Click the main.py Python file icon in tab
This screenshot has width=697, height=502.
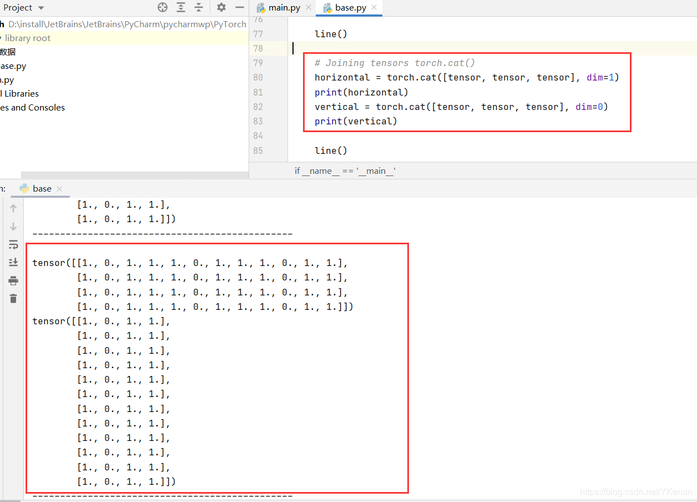[x=261, y=8]
